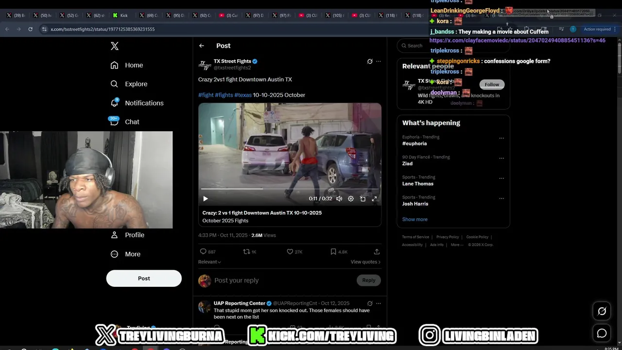Open Home in the X sidebar
Screen dimensions: 622x350
127,65
